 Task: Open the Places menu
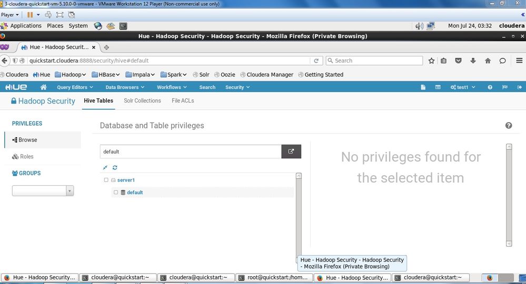[x=55, y=26]
